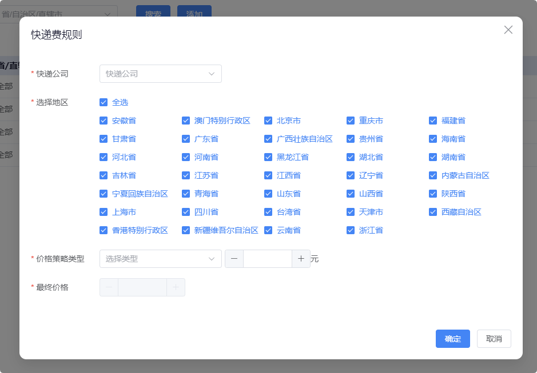Toggle the 辽宁省 checkbox
This screenshot has height=373, width=537.
[x=351, y=175]
